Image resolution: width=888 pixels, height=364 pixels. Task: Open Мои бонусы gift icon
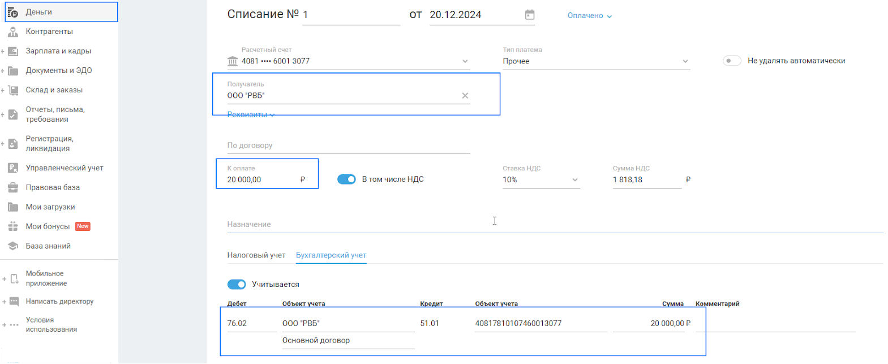pyautogui.click(x=13, y=226)
